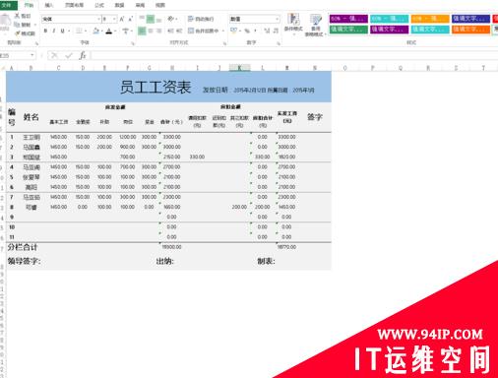Apply the top-row orange cell style
This screenshot has width=498, height=378.
point(430,19)
